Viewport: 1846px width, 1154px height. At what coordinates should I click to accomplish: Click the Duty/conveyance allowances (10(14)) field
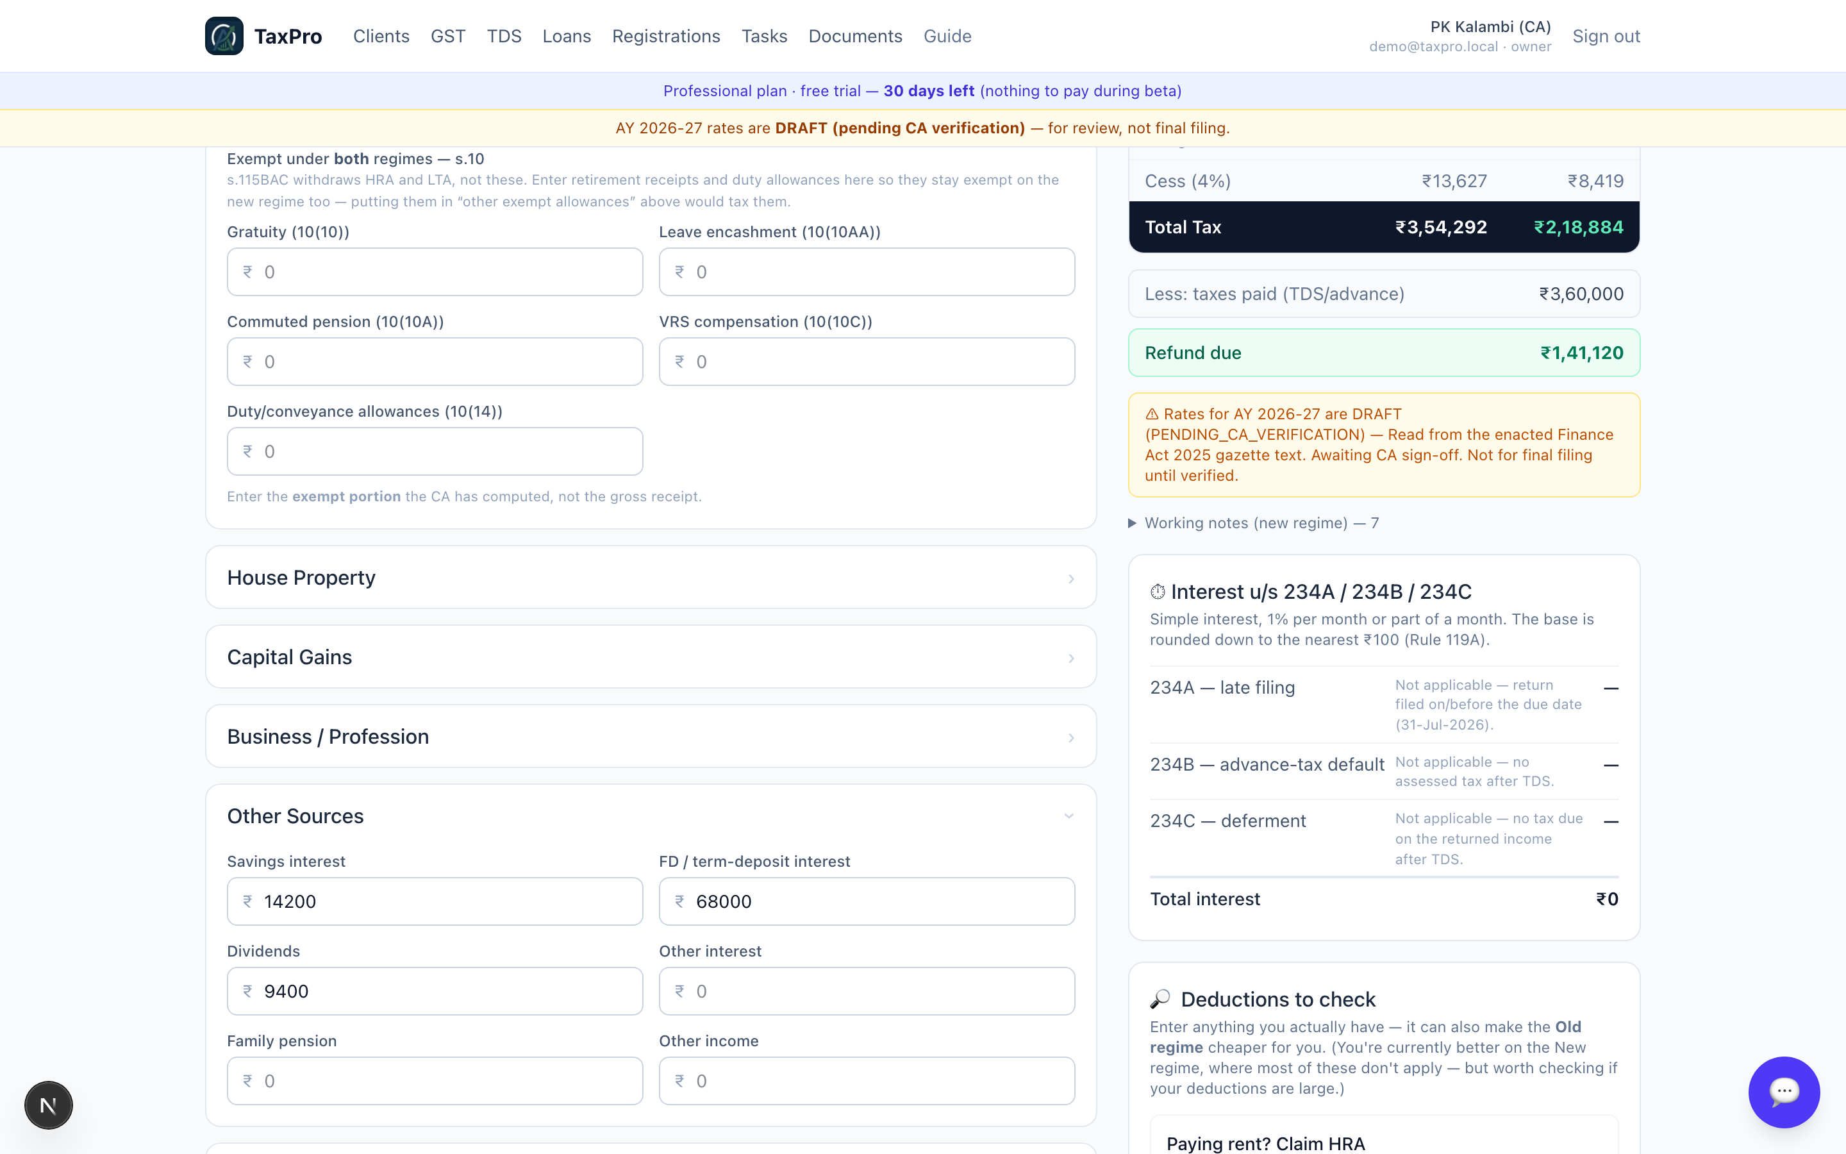435,451
